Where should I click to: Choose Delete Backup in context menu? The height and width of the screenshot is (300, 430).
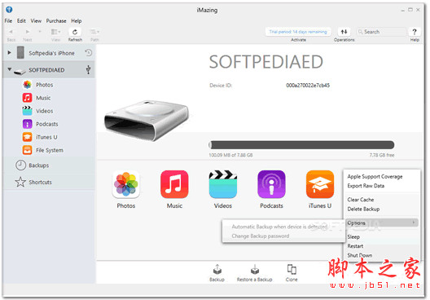point(363,209)
